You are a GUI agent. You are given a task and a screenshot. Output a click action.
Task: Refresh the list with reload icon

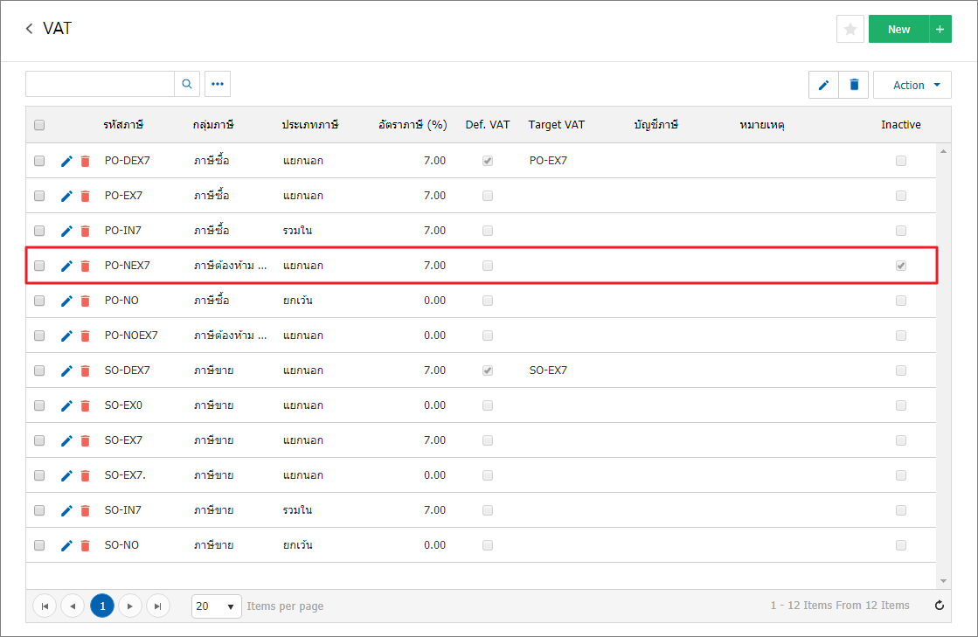940,606
